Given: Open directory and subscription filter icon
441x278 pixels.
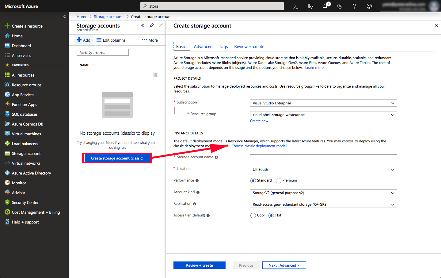Looking at the screenshot, I should (x=310, y=6).
